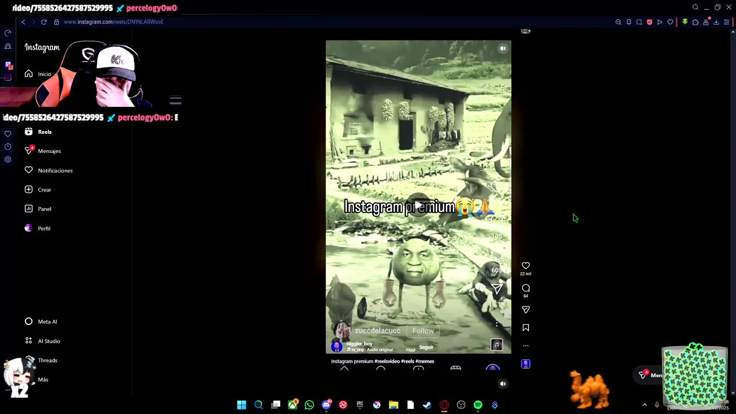Click the send/flow arrow icon in toolbar
The image size is (736, 414).
pos(660,22)
